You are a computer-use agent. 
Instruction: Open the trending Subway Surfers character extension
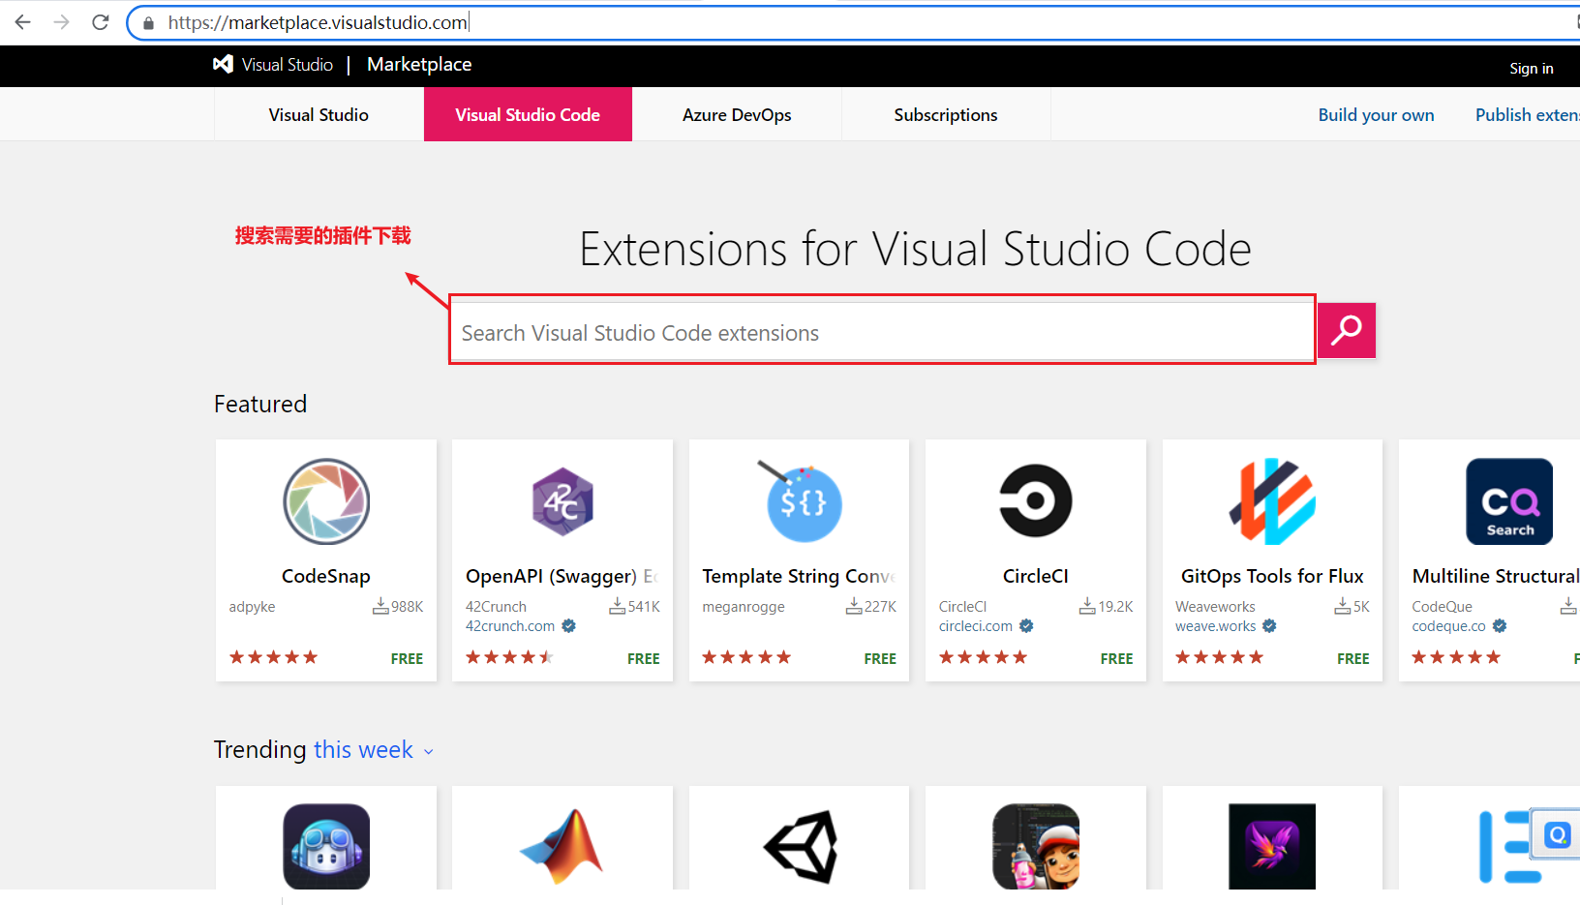1036,846
